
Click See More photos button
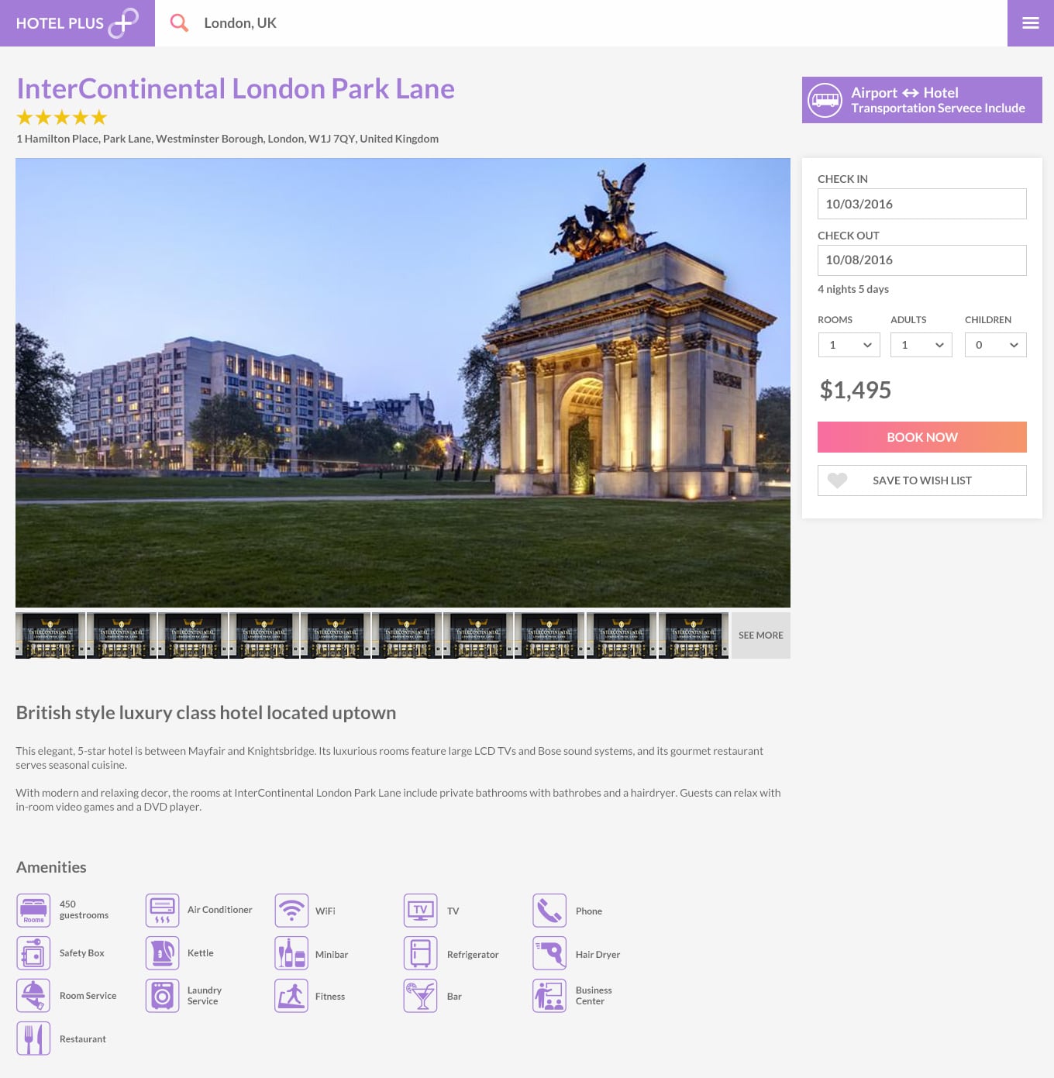coord(760,635)
